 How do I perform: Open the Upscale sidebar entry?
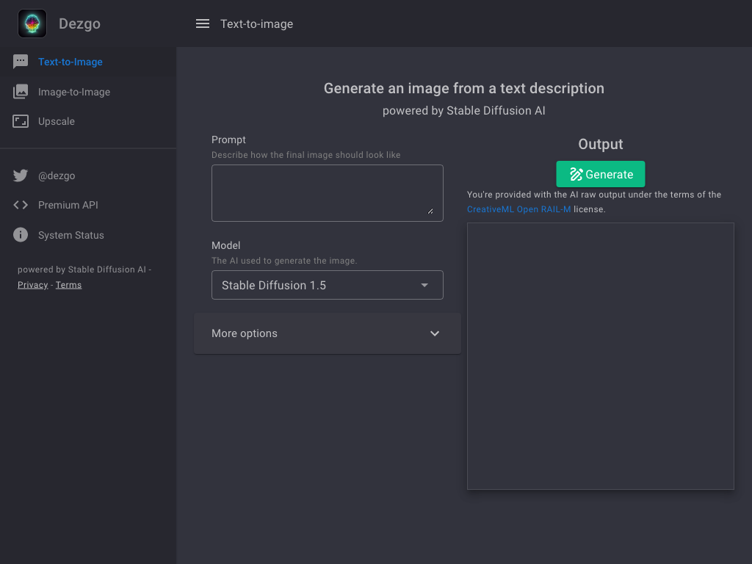pos(88,121)
